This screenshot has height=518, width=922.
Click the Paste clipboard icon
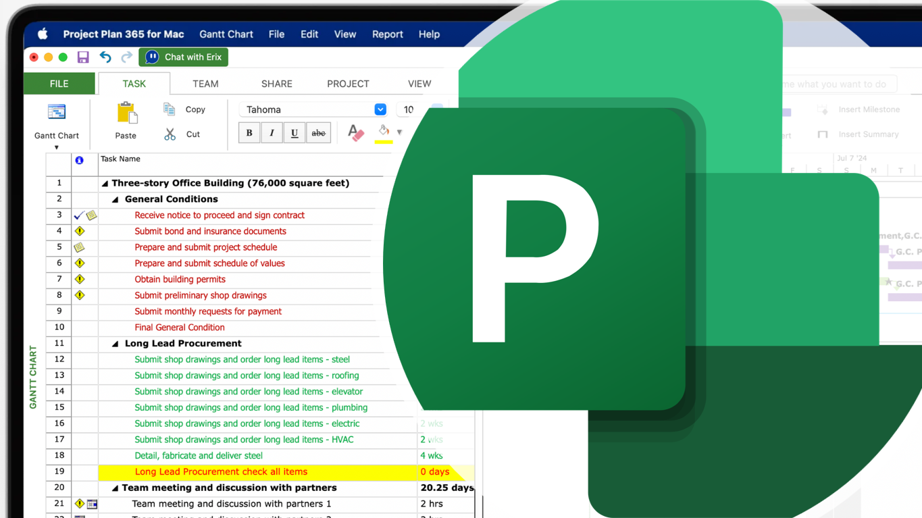[126, 113]
